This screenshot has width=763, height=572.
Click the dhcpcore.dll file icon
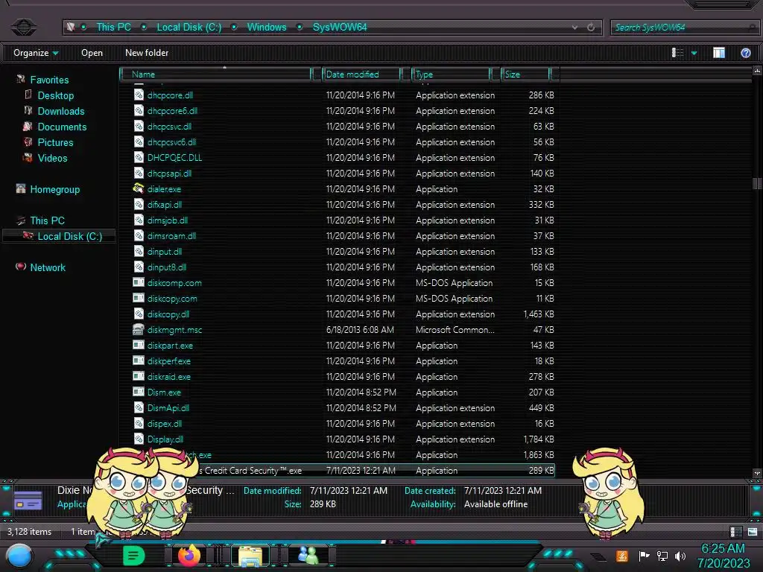[x=139, y=95]
